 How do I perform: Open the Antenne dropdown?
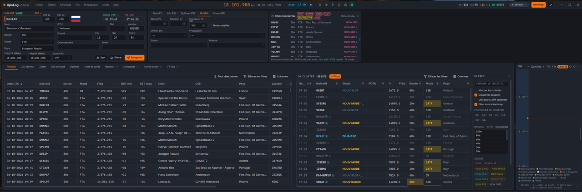point(237,45)
